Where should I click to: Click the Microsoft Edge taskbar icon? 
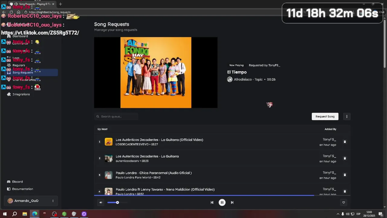pos(35,214)
